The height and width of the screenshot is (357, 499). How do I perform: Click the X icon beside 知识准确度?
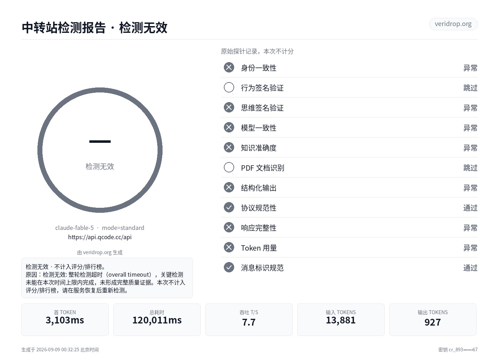tap(229, 147)
